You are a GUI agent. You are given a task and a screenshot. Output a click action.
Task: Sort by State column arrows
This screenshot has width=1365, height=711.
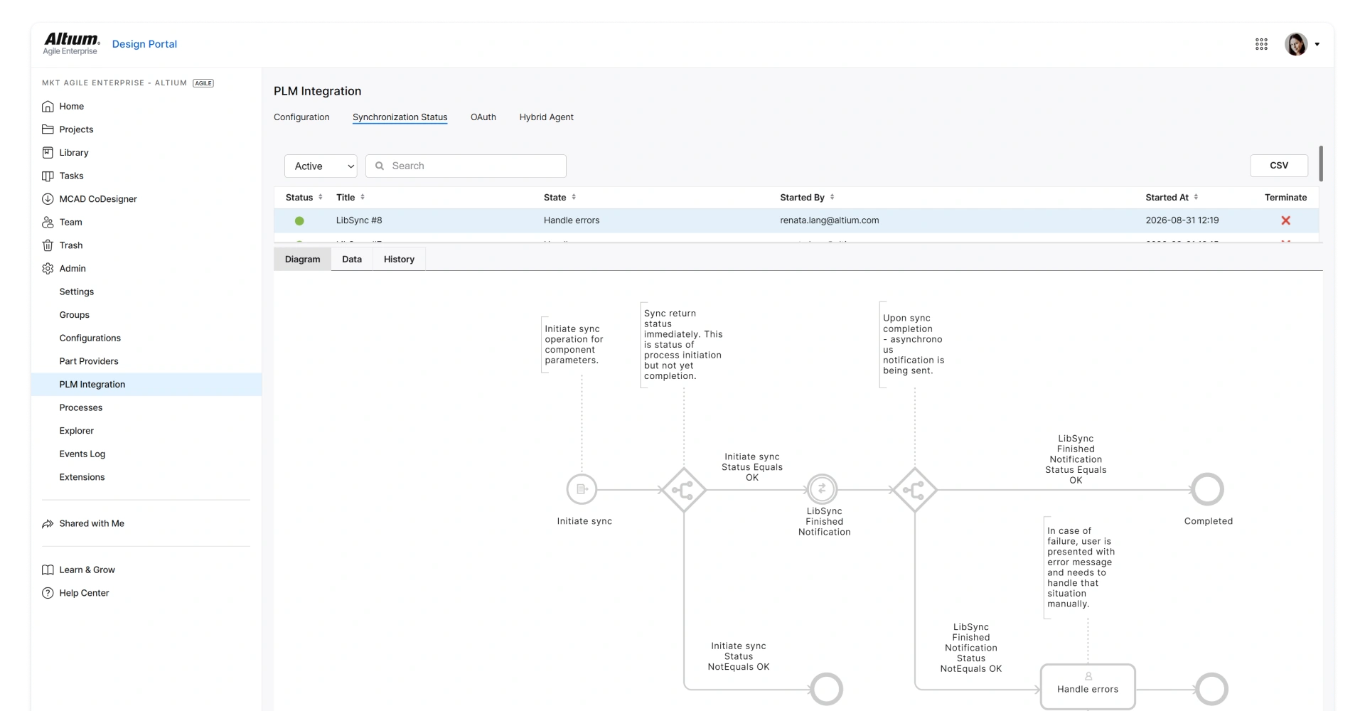[574, 197]
